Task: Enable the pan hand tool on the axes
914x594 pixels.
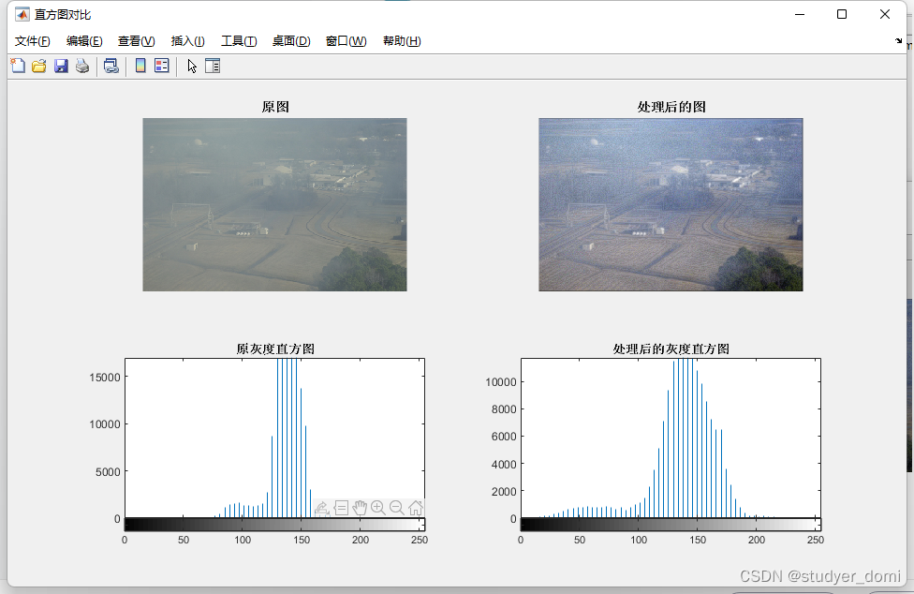Action: (x=360, y=508)
